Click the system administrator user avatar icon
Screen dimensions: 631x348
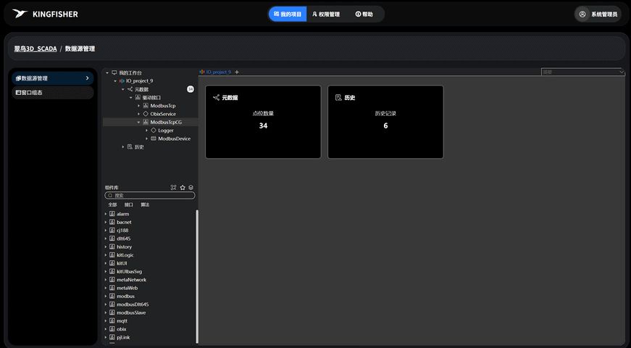[x=582, y=14]
